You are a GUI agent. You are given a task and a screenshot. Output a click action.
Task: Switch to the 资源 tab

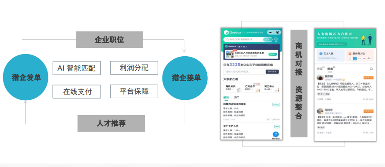(320, 68)
